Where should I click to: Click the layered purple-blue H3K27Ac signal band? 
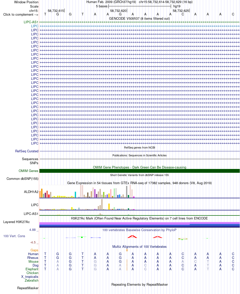(139, 225)
